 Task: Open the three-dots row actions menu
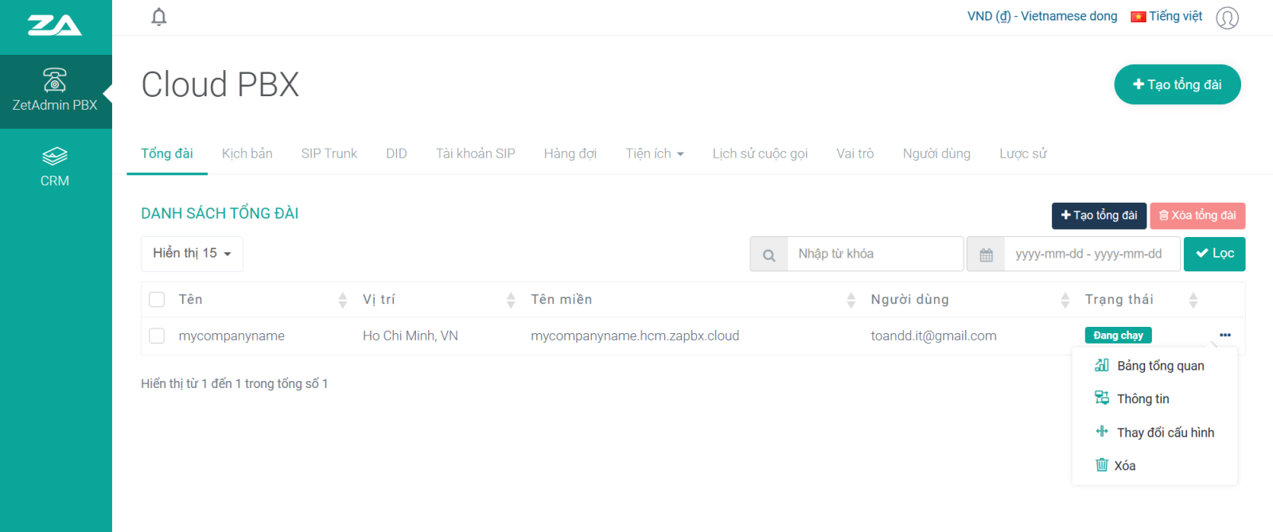[x=1224, y=335]
